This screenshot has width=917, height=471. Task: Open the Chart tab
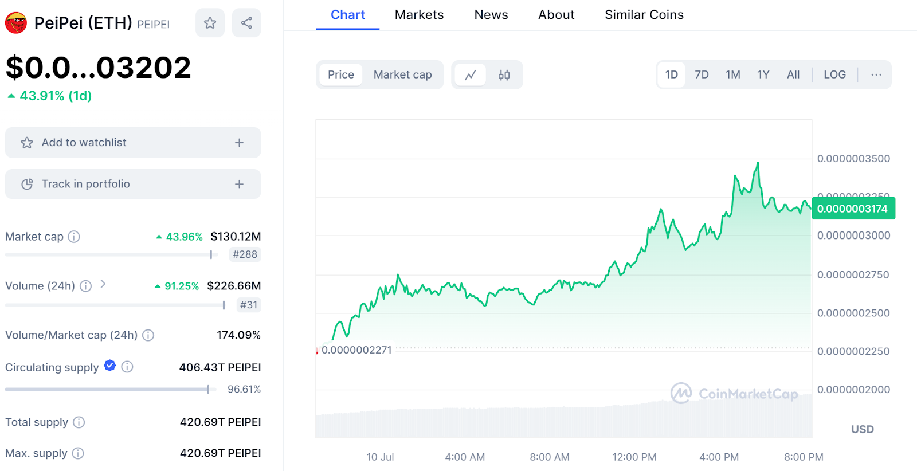tap(348, 15)
